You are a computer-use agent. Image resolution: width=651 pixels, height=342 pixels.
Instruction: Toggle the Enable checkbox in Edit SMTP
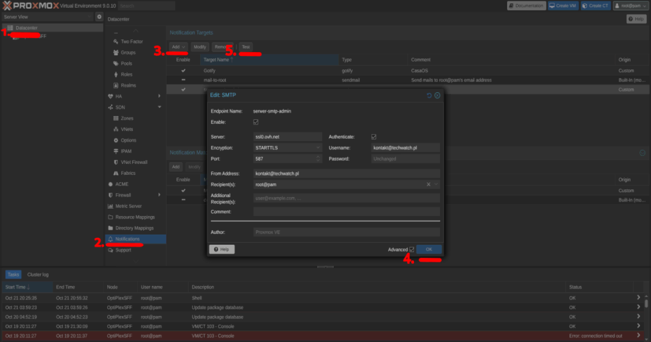coord(256,121)
